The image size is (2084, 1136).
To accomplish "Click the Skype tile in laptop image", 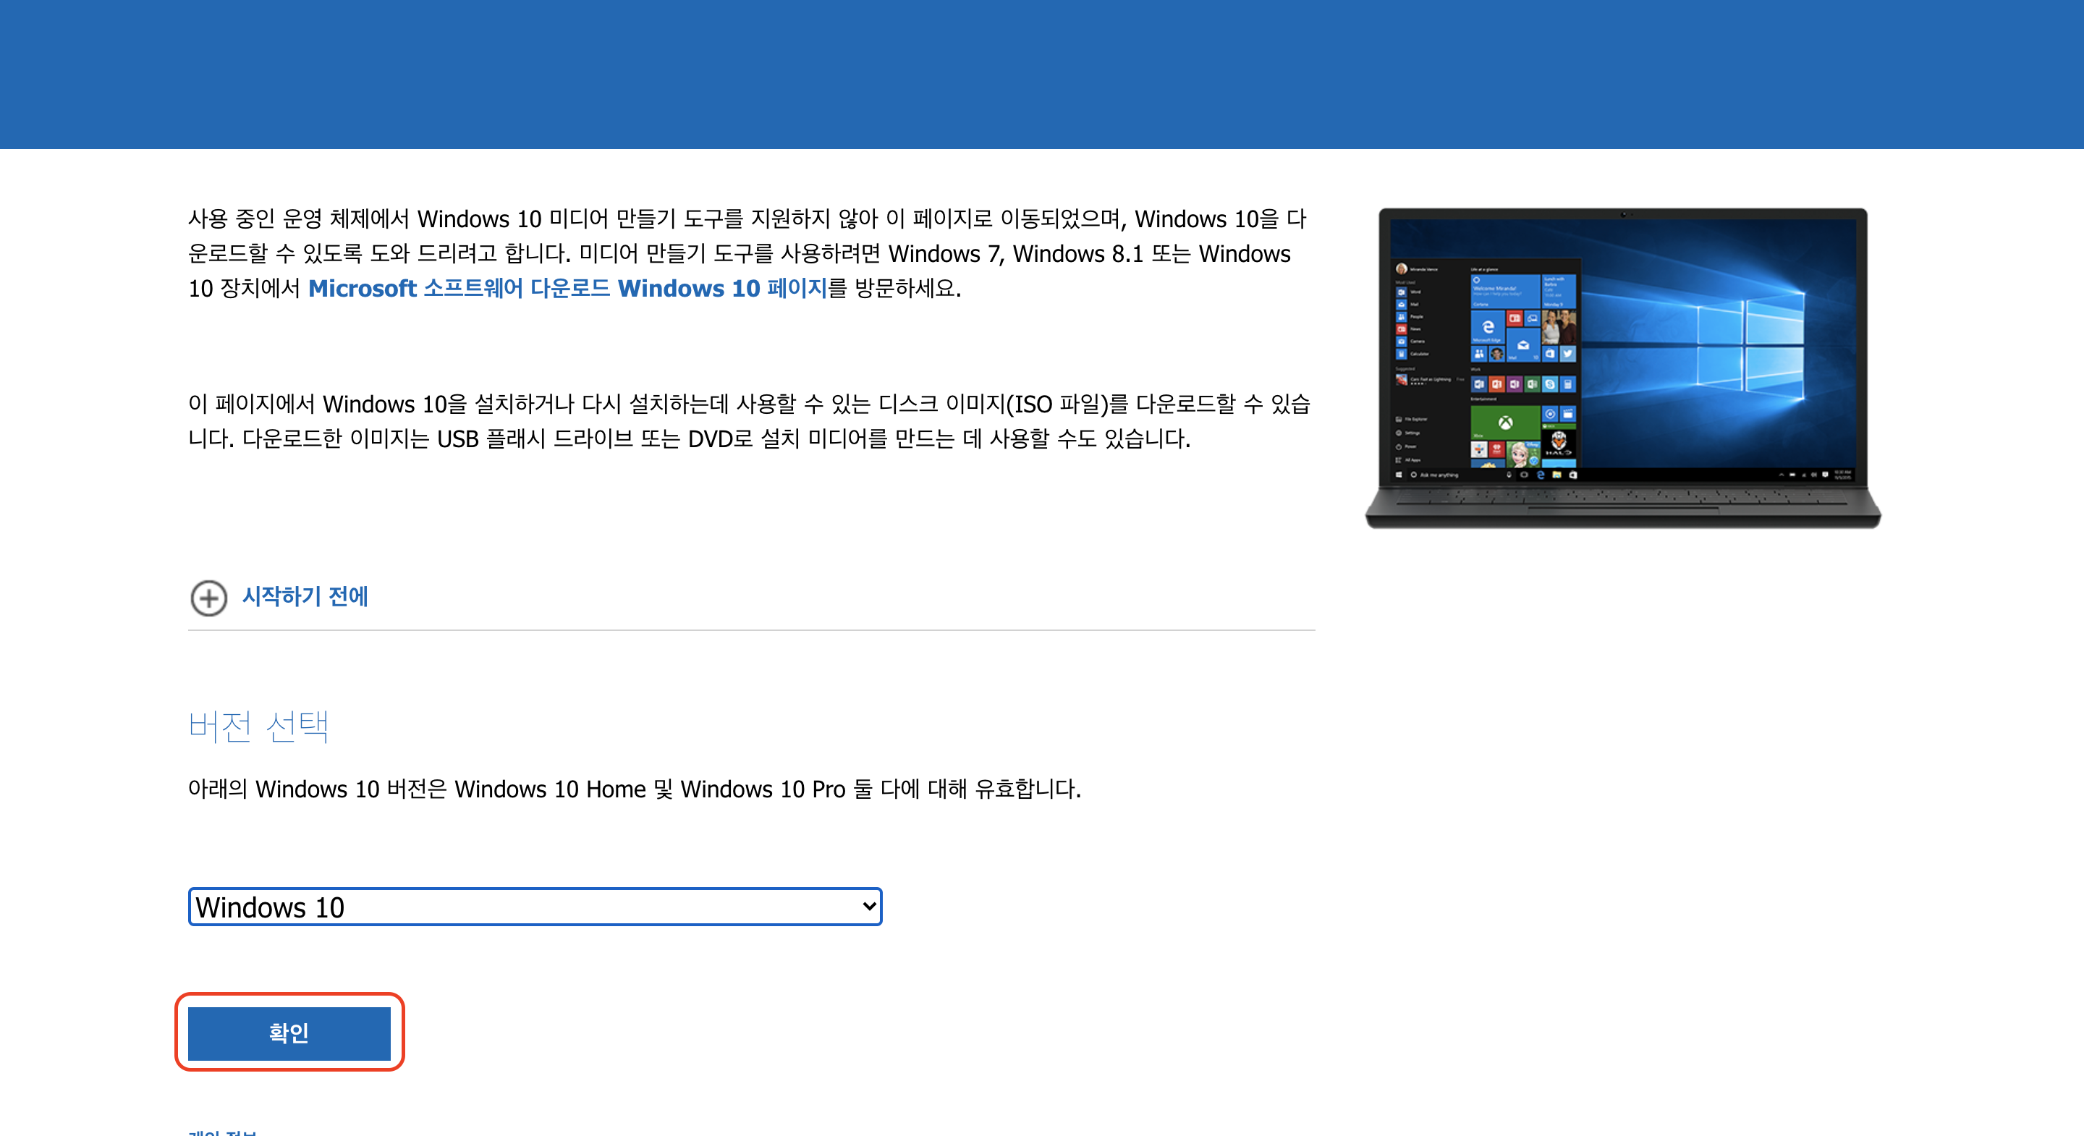I will point(1549,384).
